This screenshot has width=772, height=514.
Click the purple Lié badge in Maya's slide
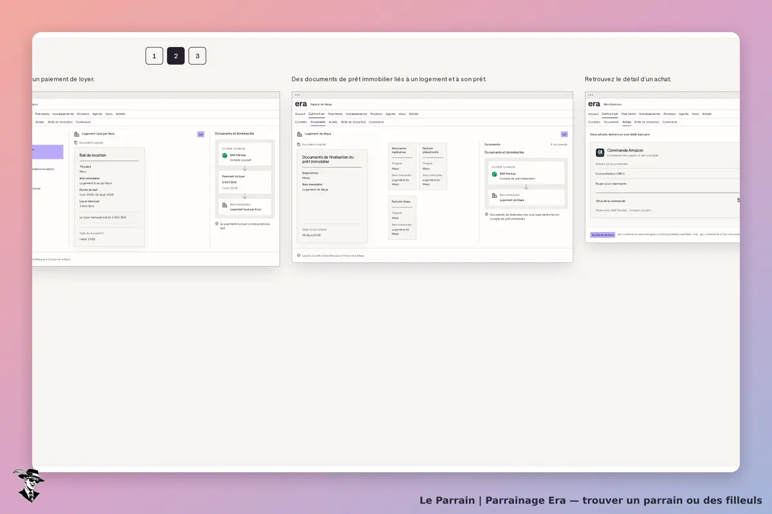pyautogui.click(x=564, y=134)
